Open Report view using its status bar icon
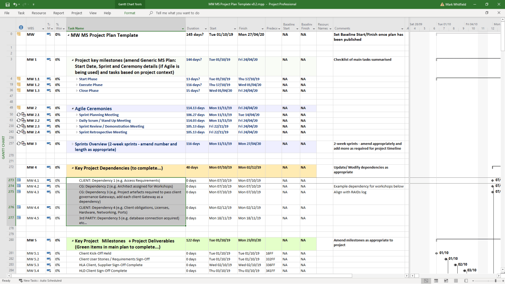Image resolution: width=505 pixels, height=284 pixels. point(465,280)
